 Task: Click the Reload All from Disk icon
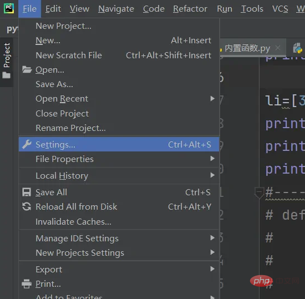(x=27, y=206)
